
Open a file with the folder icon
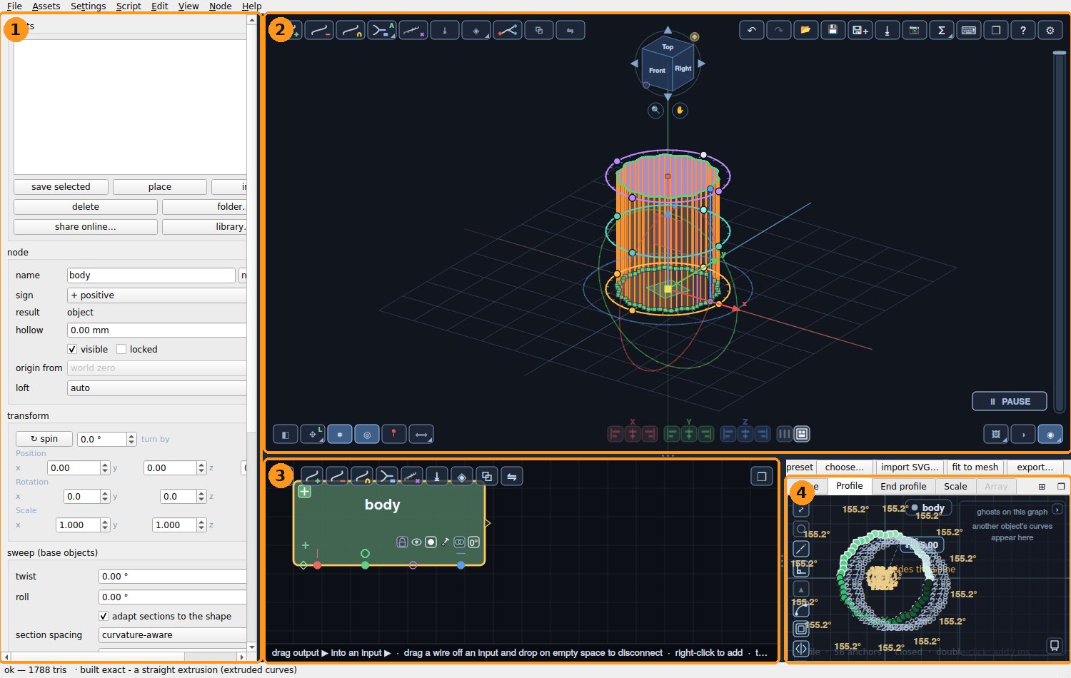[806, 30]
